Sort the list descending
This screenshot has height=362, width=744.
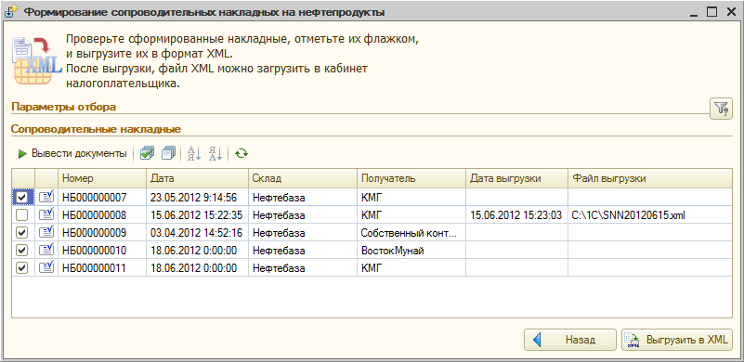215,153
